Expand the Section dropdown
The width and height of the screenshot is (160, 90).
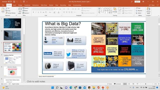click(26, 13)
